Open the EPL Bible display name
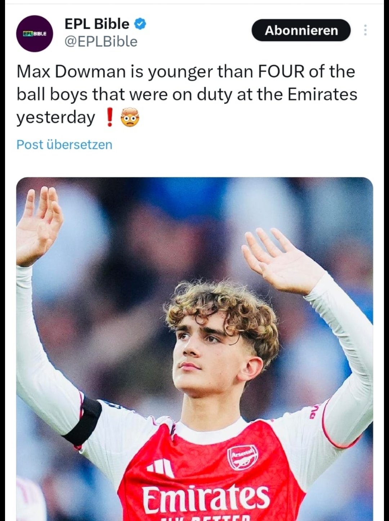Viewport: 389px width, 521px height. coord(97,24)
